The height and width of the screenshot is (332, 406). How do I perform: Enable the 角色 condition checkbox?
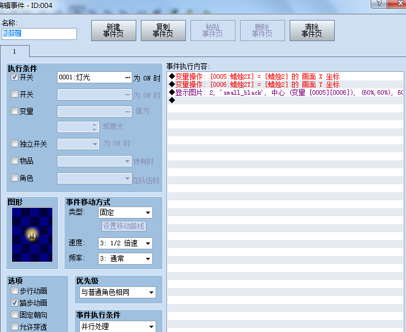14,177
